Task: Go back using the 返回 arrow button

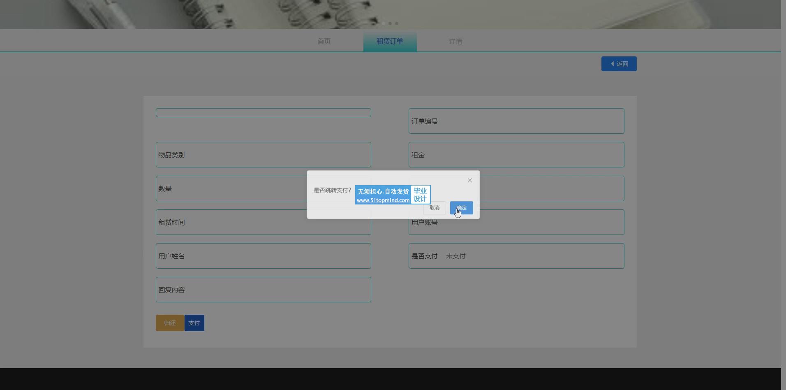Action: click(x=619, y=64)
